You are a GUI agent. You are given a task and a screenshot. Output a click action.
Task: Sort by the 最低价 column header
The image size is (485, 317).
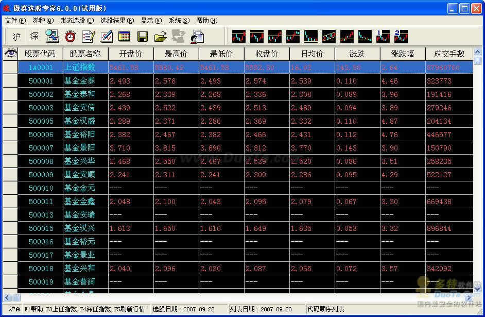[x=221, y=54]
